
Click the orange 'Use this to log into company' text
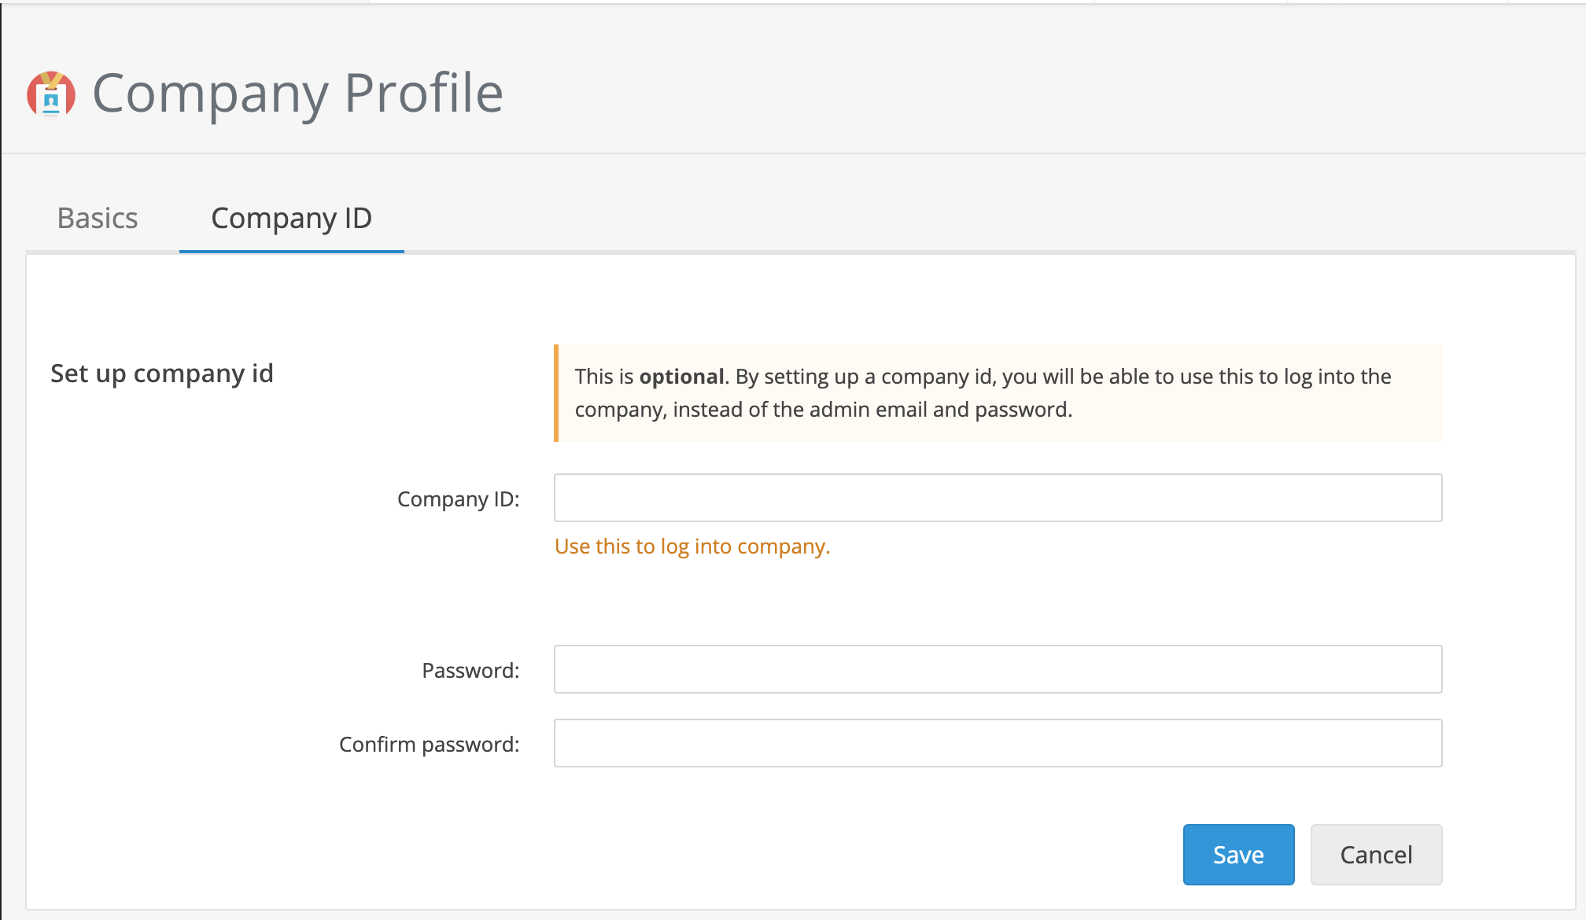[x=692, y=546]
